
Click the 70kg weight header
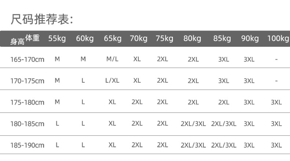click(x=138, y=39)
